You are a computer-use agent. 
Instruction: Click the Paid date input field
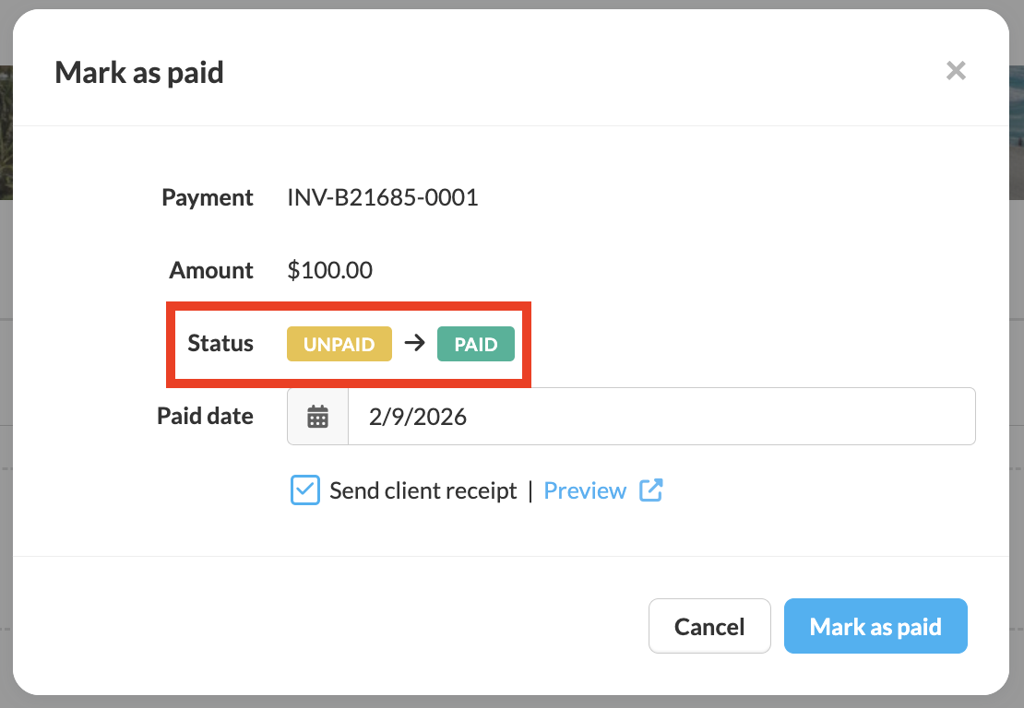click(661, 417)
